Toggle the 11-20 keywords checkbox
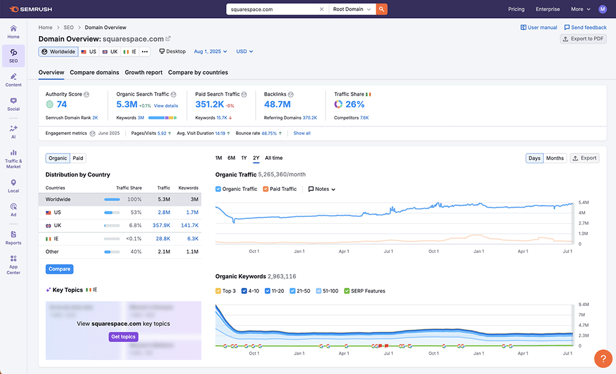This screenshot has width=616, height=374. [x=268, y=291]
